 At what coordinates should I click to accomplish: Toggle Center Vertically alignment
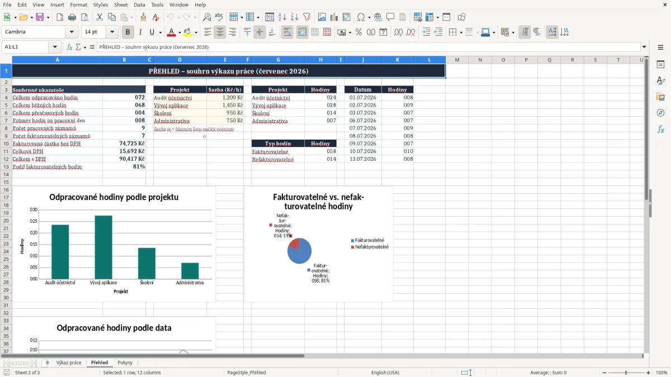259,32
